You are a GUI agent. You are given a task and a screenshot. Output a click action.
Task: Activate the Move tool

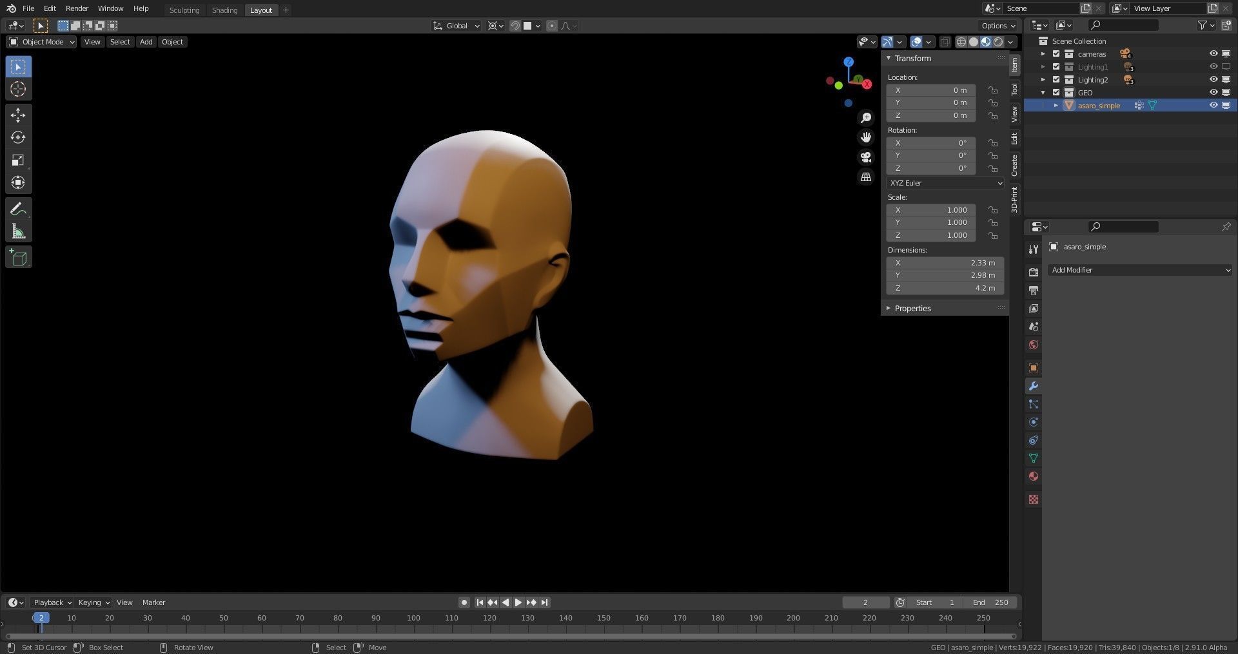click(x=18, y=115)
